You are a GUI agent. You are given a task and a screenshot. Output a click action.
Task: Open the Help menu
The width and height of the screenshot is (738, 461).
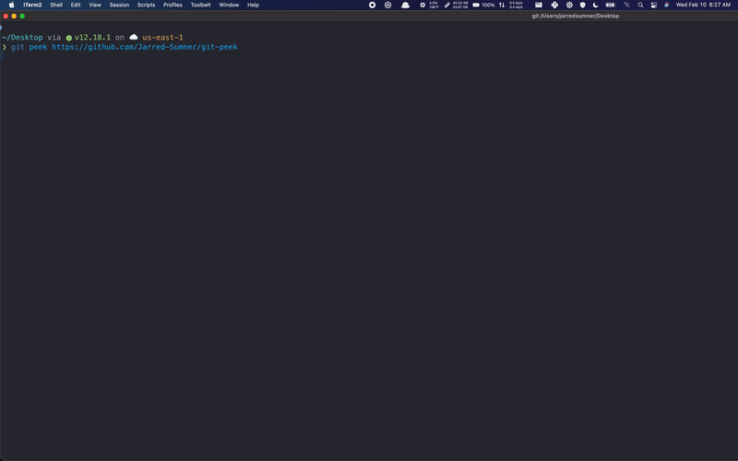coord(253,5)
